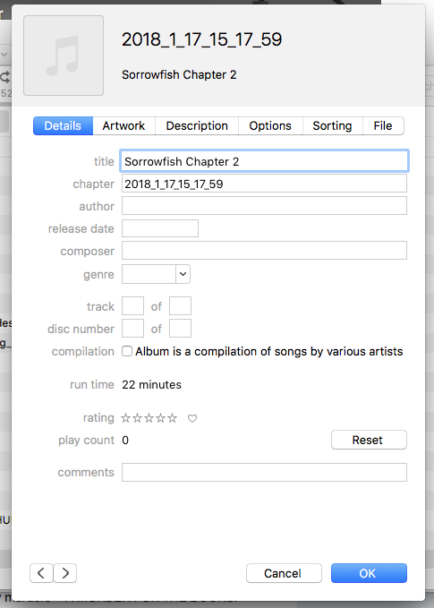Click the comments text field
This screenshot has height=608, width=434.
264,472
